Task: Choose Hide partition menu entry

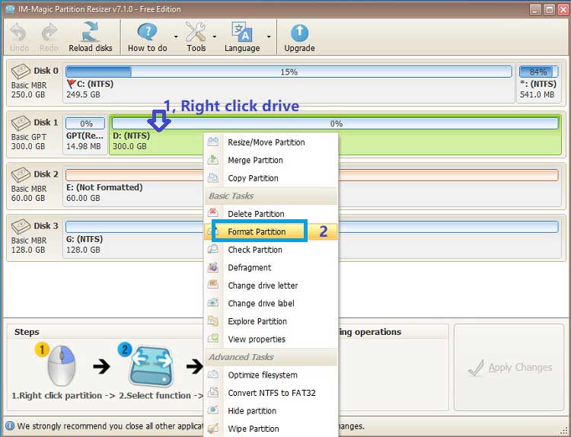Action: point(271,411)
